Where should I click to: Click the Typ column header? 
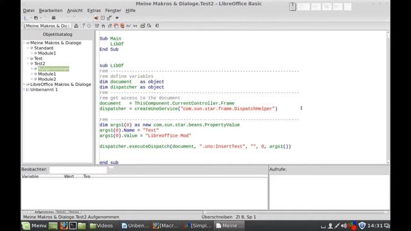87,176
